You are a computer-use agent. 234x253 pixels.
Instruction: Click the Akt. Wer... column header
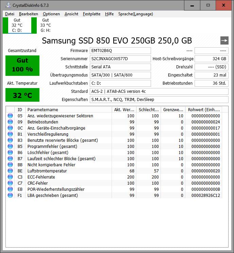click(124, 110)
